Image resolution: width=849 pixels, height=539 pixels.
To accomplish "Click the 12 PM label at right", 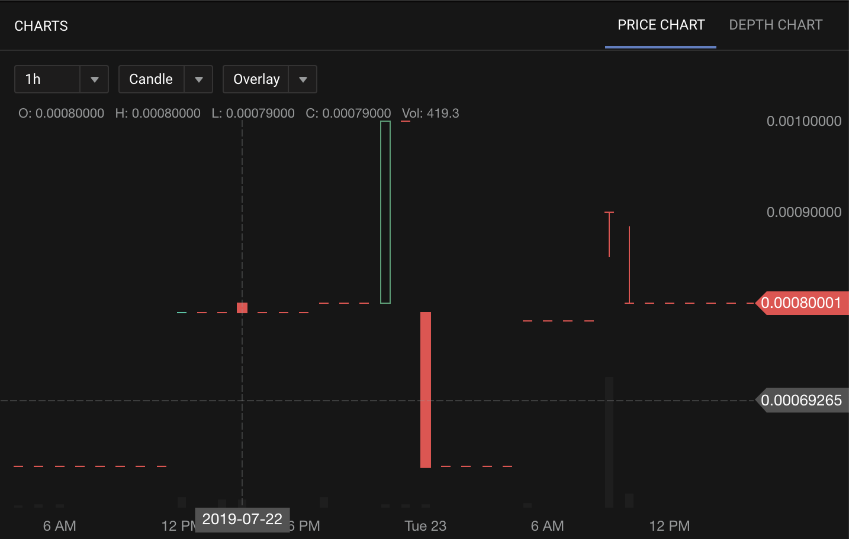I will [x=670, y=526].
